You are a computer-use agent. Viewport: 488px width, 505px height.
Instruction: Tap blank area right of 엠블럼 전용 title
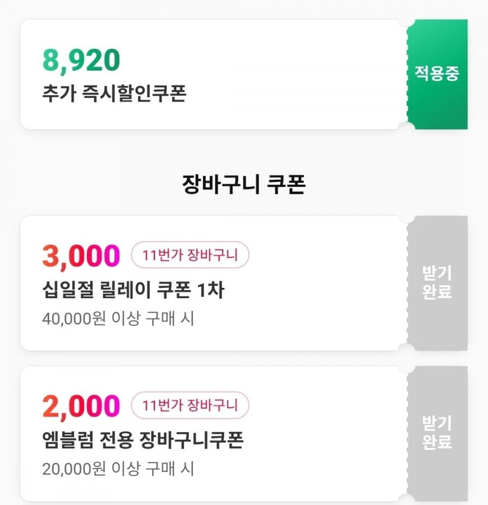point(325,440)
